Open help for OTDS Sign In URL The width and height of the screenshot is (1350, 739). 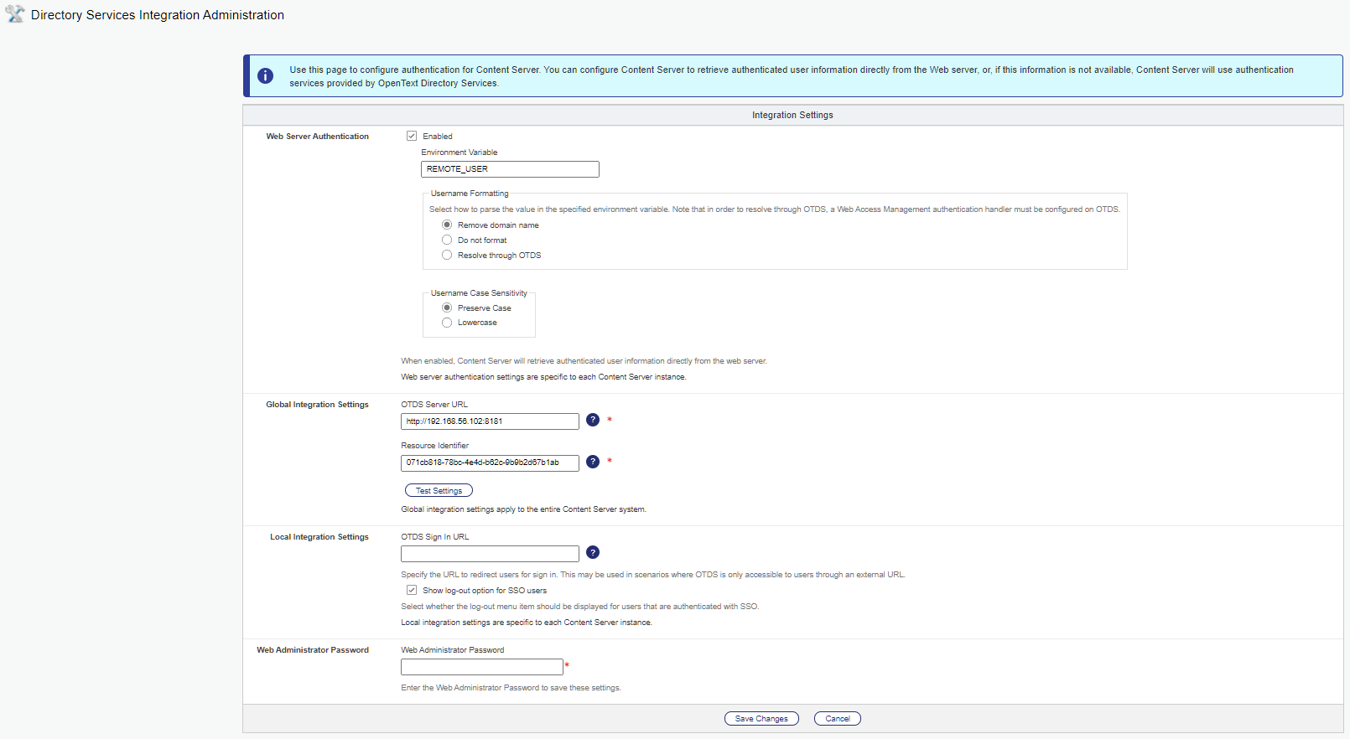593,552
